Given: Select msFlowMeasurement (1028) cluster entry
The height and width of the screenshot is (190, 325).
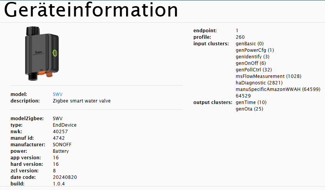Looking at the screenshot, I should [x=268, y=76].
